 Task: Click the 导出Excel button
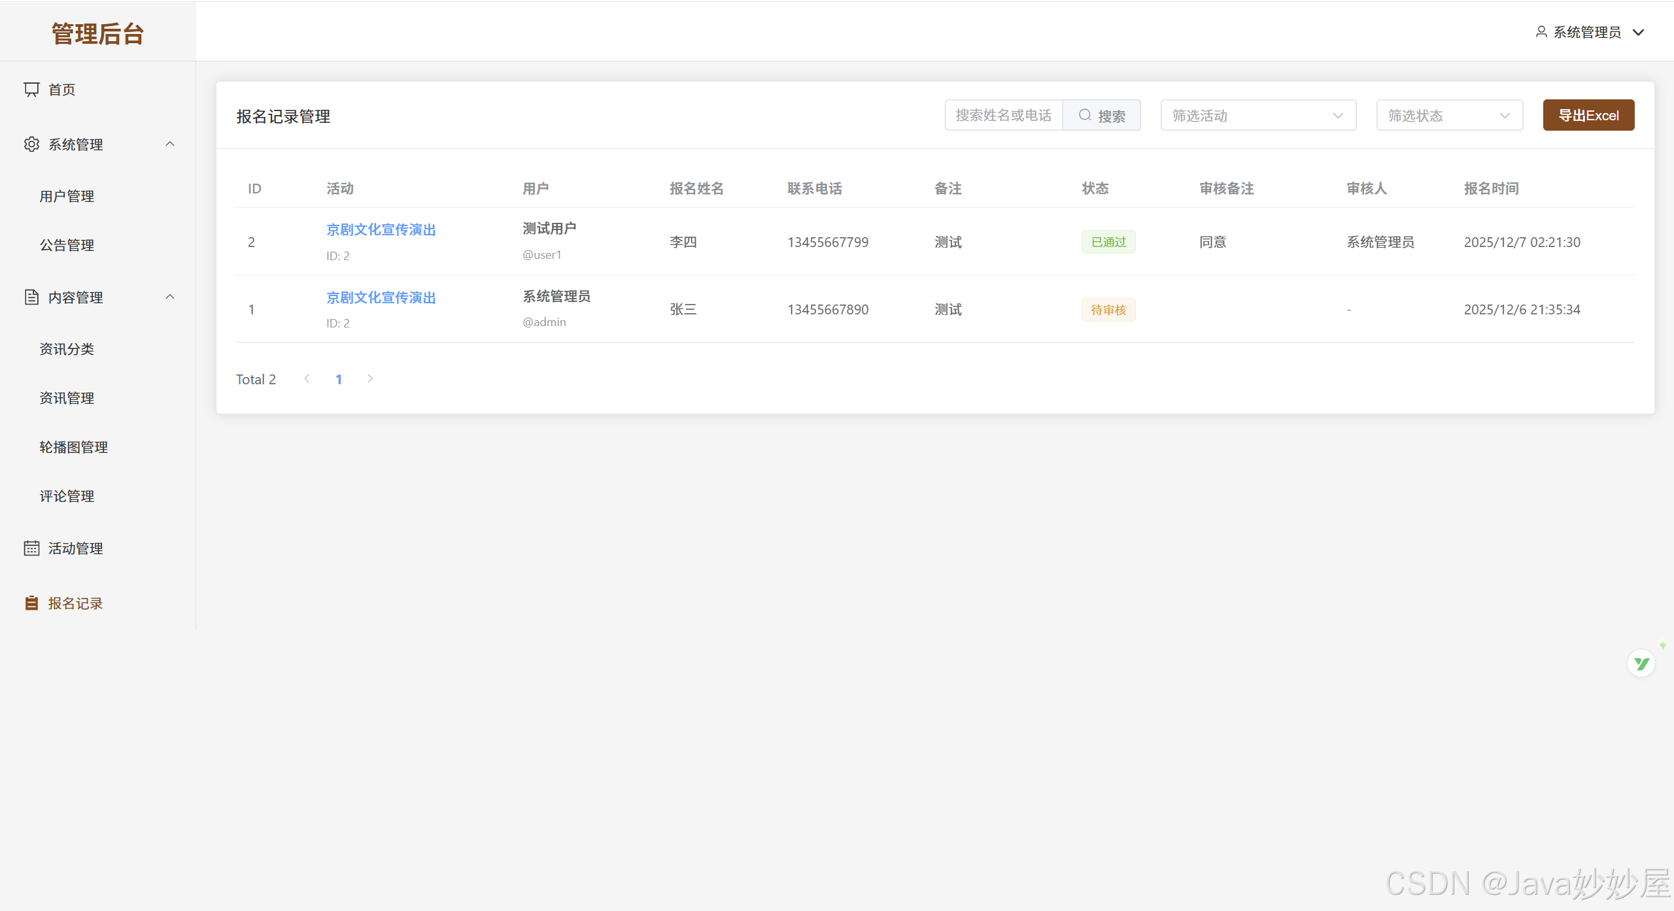1588,116
